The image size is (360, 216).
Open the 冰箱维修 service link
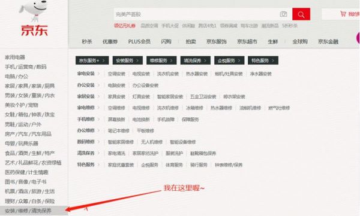pyautogui.click(x=194, y=108)
